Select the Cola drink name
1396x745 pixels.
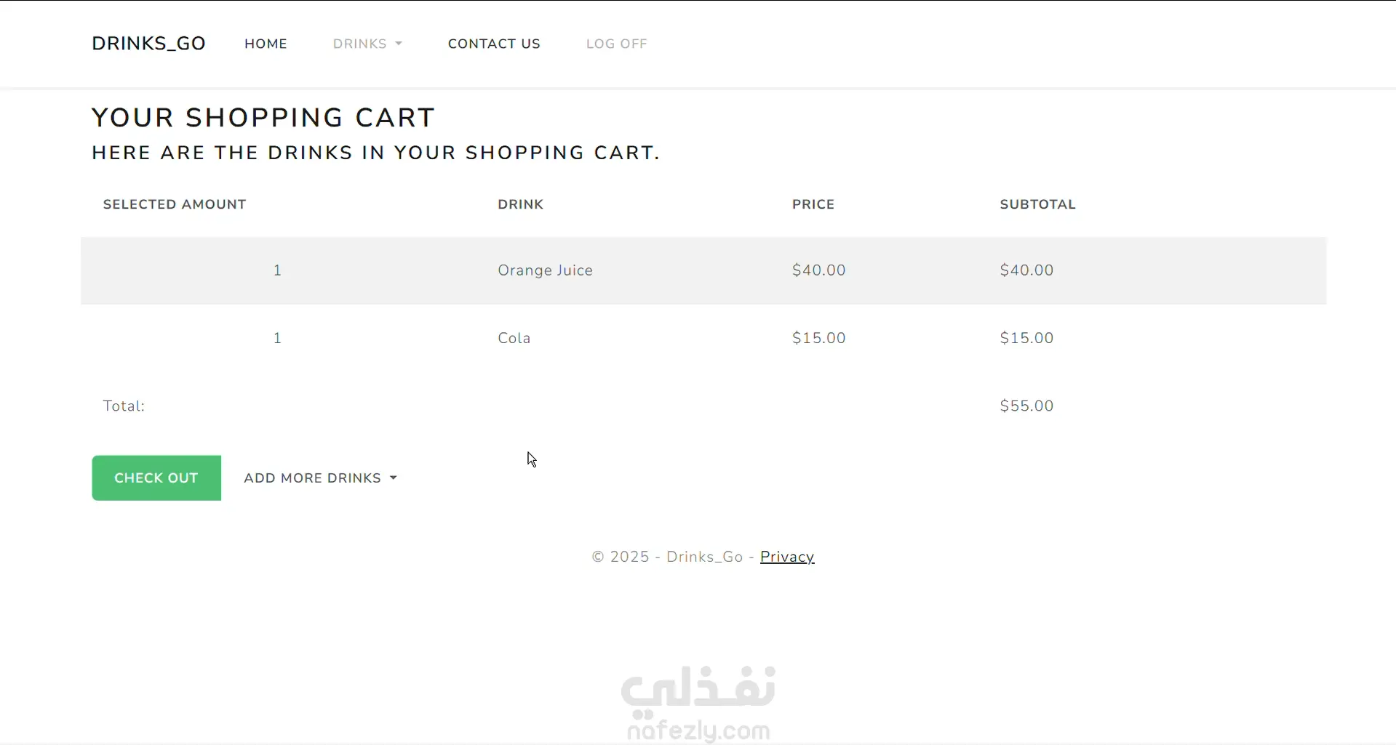514,338
